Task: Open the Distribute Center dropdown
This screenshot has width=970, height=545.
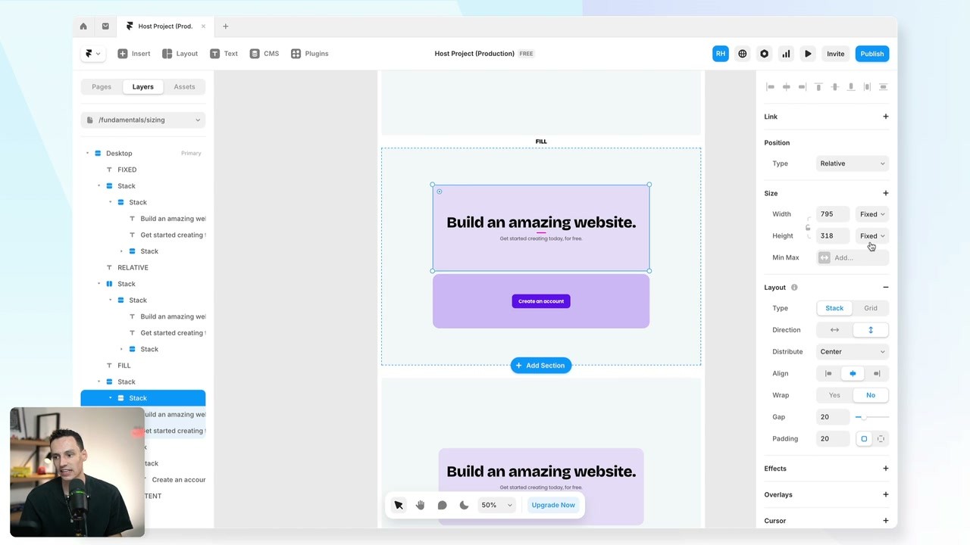Action: tap(853, 352)
